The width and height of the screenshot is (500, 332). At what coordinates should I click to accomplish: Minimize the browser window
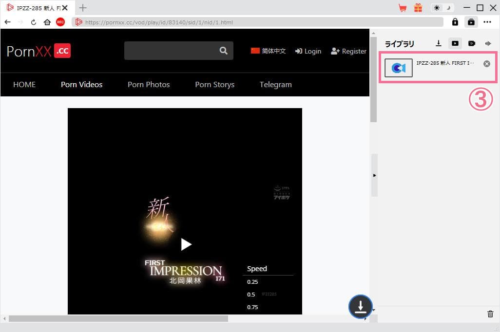click(467, 8)
